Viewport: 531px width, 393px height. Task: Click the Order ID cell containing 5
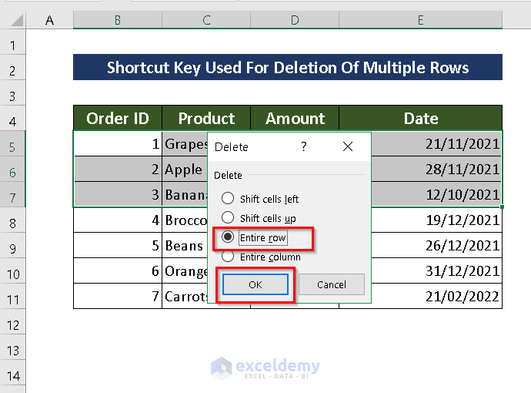click(x=118, y=245)
